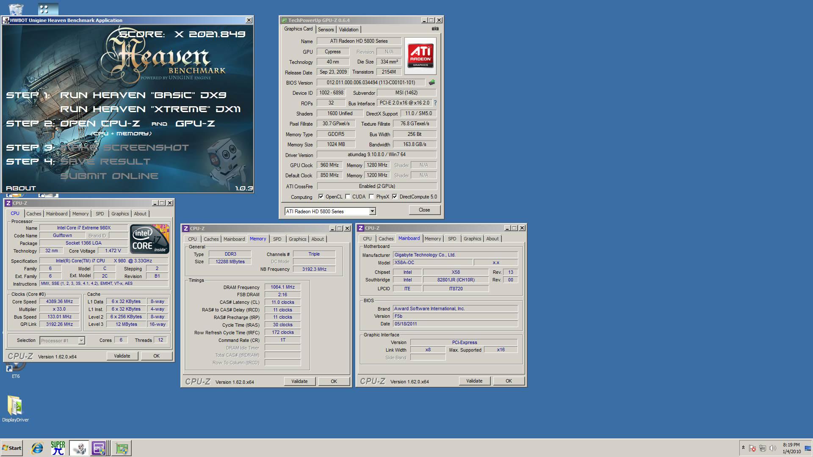Click the volume speaker tray icon
The image size is (813, 457).
click(x=772, y=448)
